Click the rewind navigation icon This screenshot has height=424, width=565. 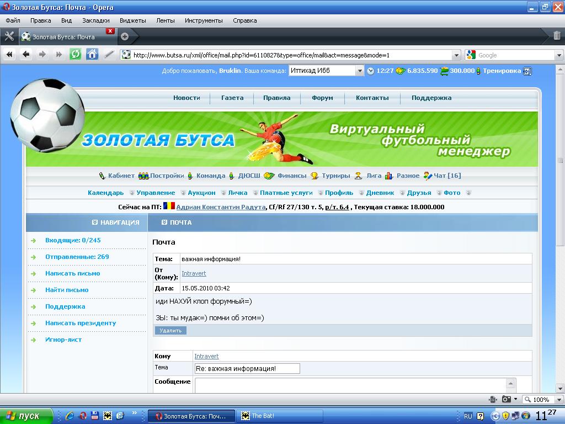9,54
